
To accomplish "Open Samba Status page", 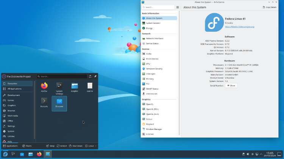I will click(159, 43).
